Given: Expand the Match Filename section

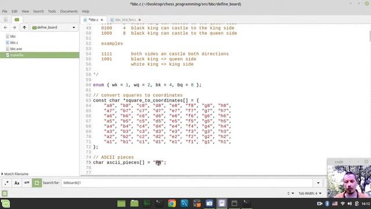Looking at the screenshot, I should coord(14,174).
